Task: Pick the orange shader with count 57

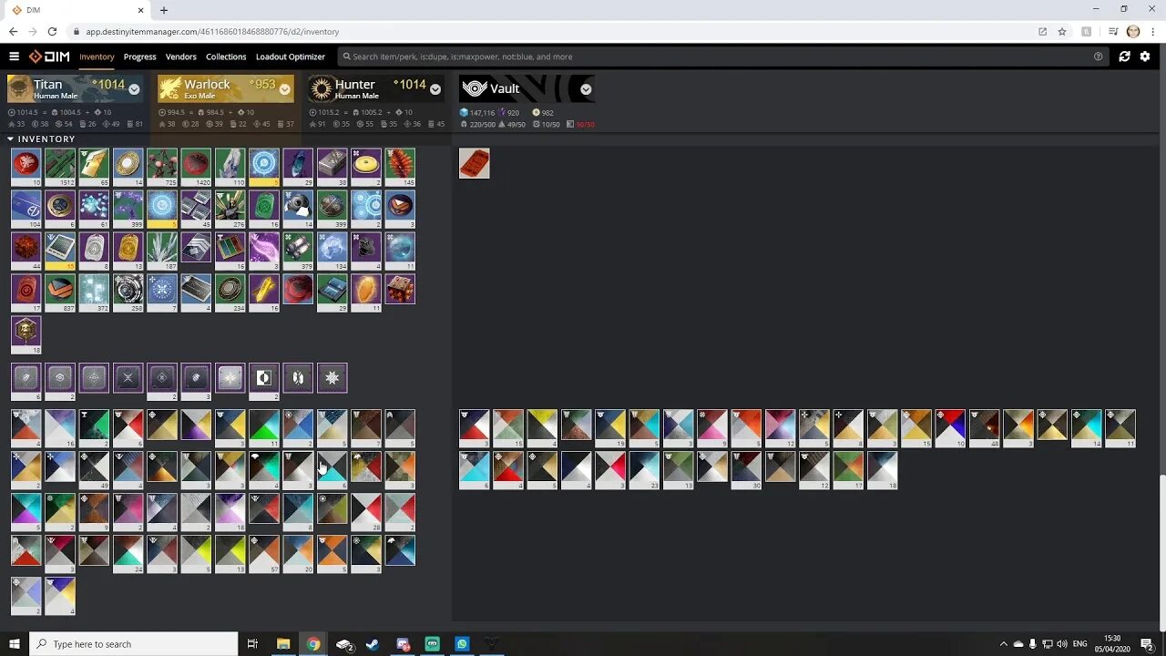Action: tap(264, 554)
